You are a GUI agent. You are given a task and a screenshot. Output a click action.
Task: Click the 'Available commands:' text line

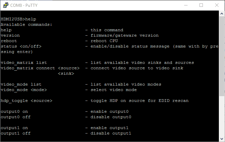[22, 24]
